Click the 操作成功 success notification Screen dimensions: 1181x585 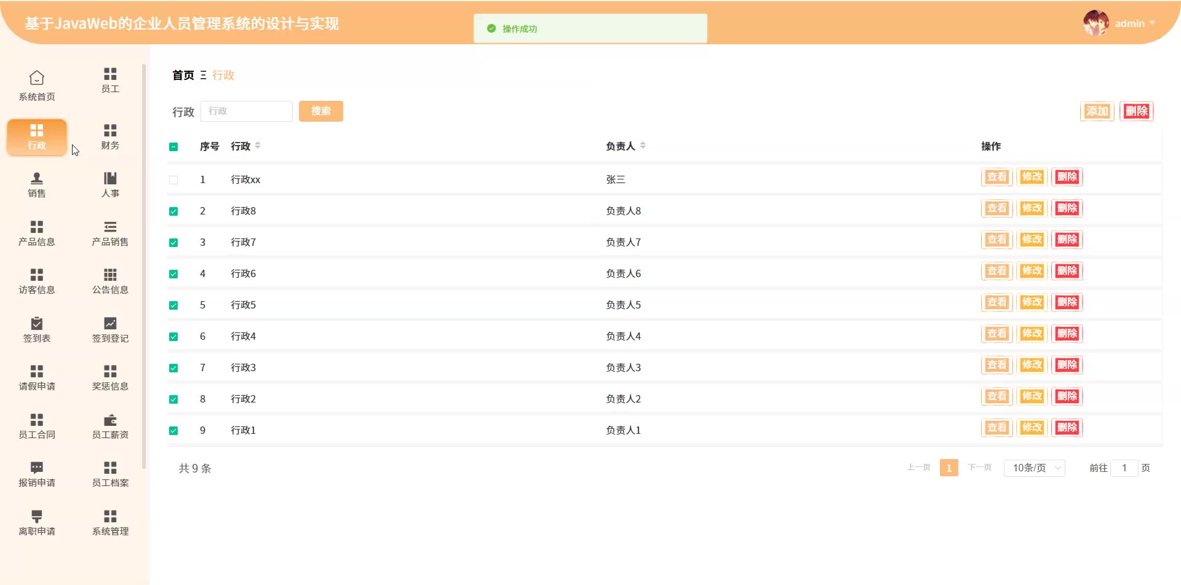pos(590,28)
